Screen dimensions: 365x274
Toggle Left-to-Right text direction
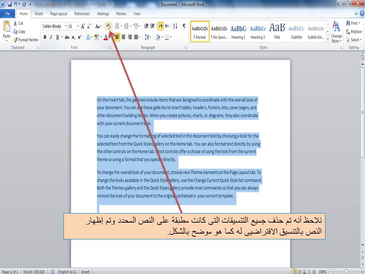(160, 26)
